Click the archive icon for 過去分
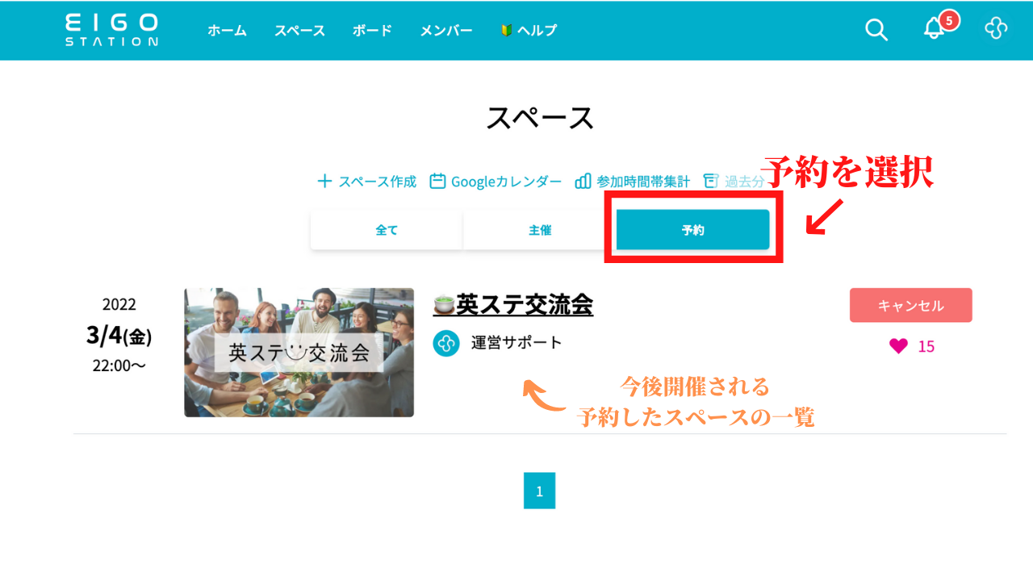The width and height of the screenshot is (1033, 581). pos(711,181)
